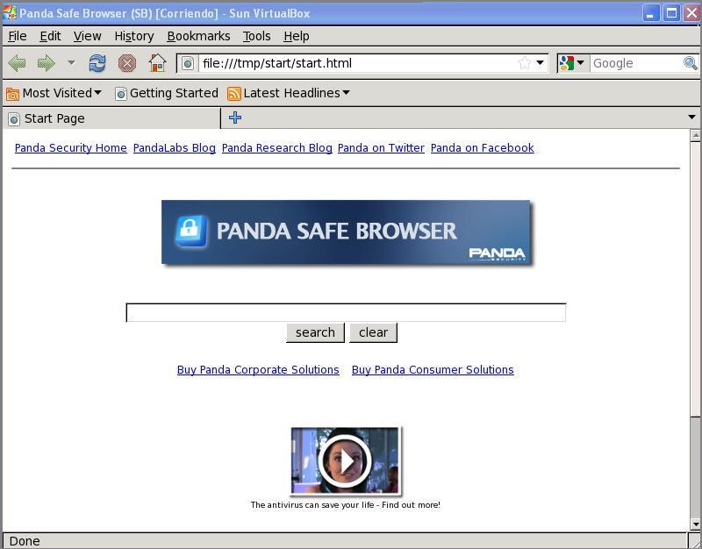The image size is (702, 549).
Task: Click the Most Visited folder icon
Action: [12, 94]
